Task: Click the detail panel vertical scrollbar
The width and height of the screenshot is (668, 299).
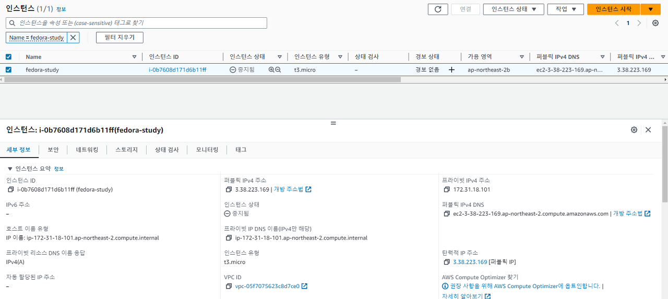Action: (x=665, y=163)
